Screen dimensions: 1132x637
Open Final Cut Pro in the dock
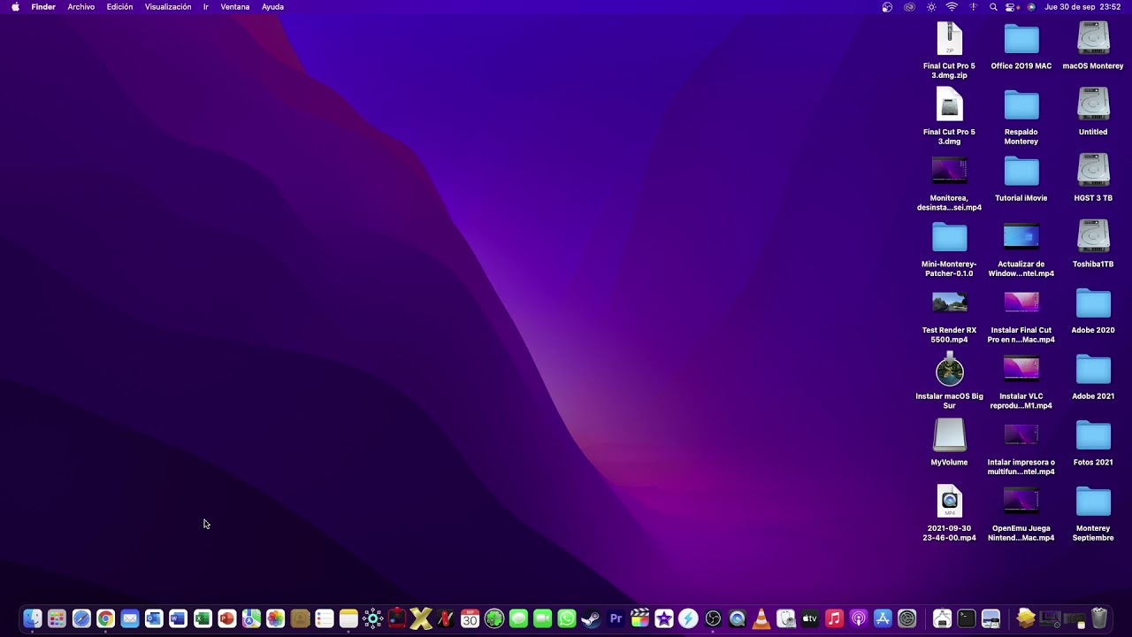pyautogui.click(x=639, y=619)
